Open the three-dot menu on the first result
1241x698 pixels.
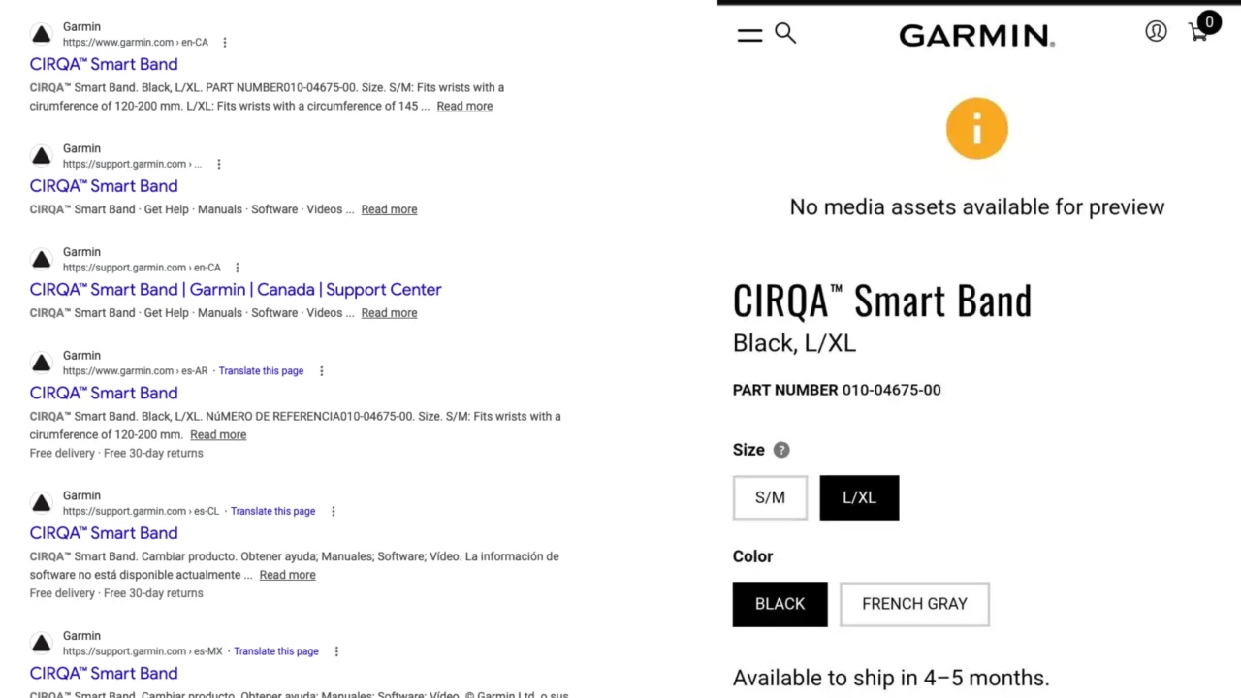click(x=224, y=43)
